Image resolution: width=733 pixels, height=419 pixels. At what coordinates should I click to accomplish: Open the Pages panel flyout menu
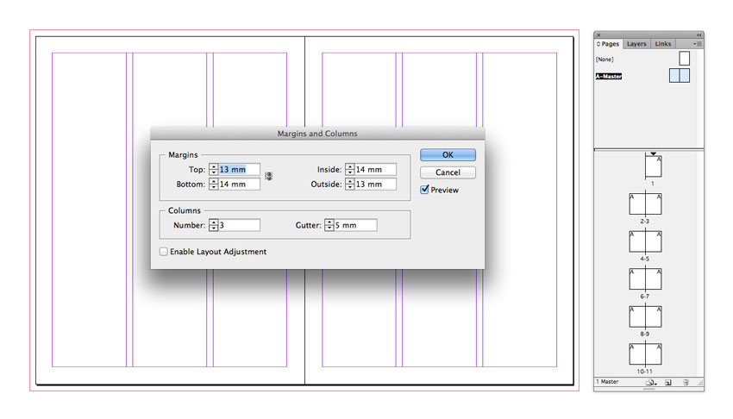click(696, 43)
